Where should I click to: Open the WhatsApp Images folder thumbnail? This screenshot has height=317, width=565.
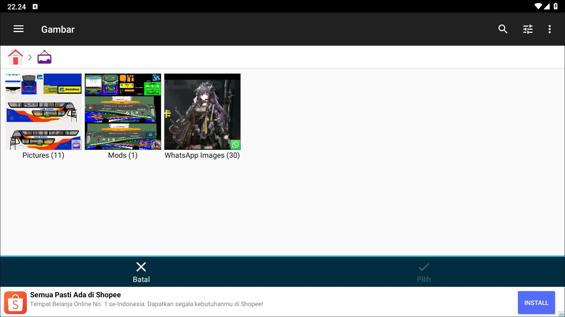(202, 112)
